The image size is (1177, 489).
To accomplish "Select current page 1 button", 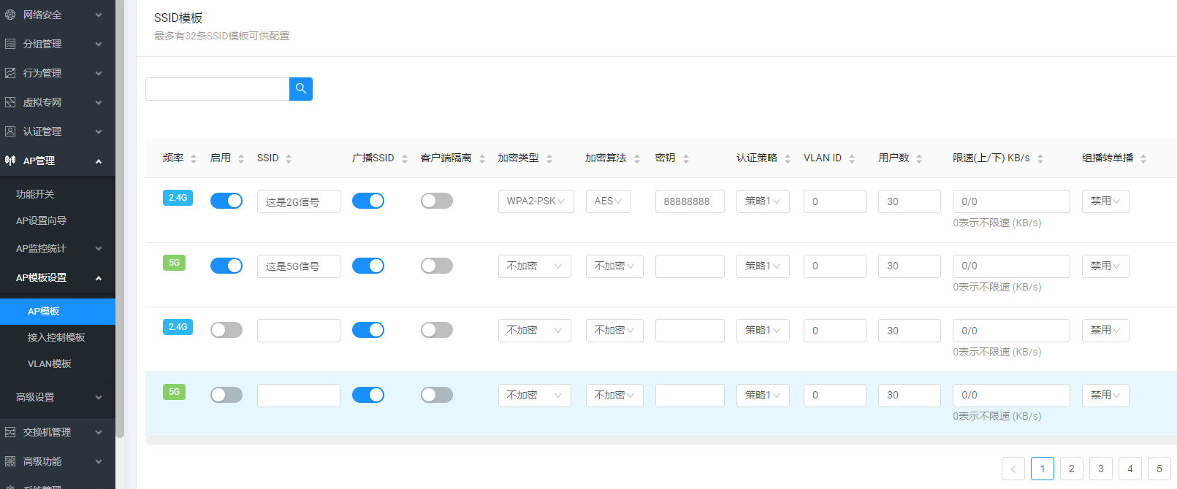I will 1043,469.
